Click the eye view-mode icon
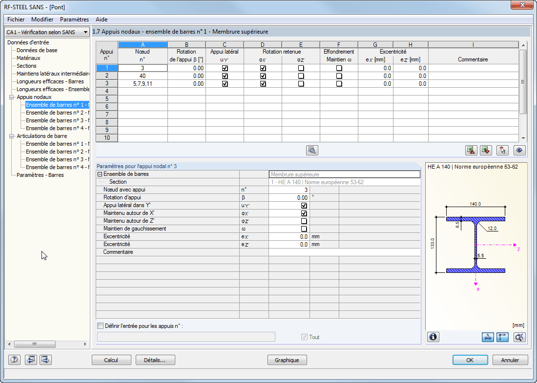 pyautogui.click(x=519, y=150)
